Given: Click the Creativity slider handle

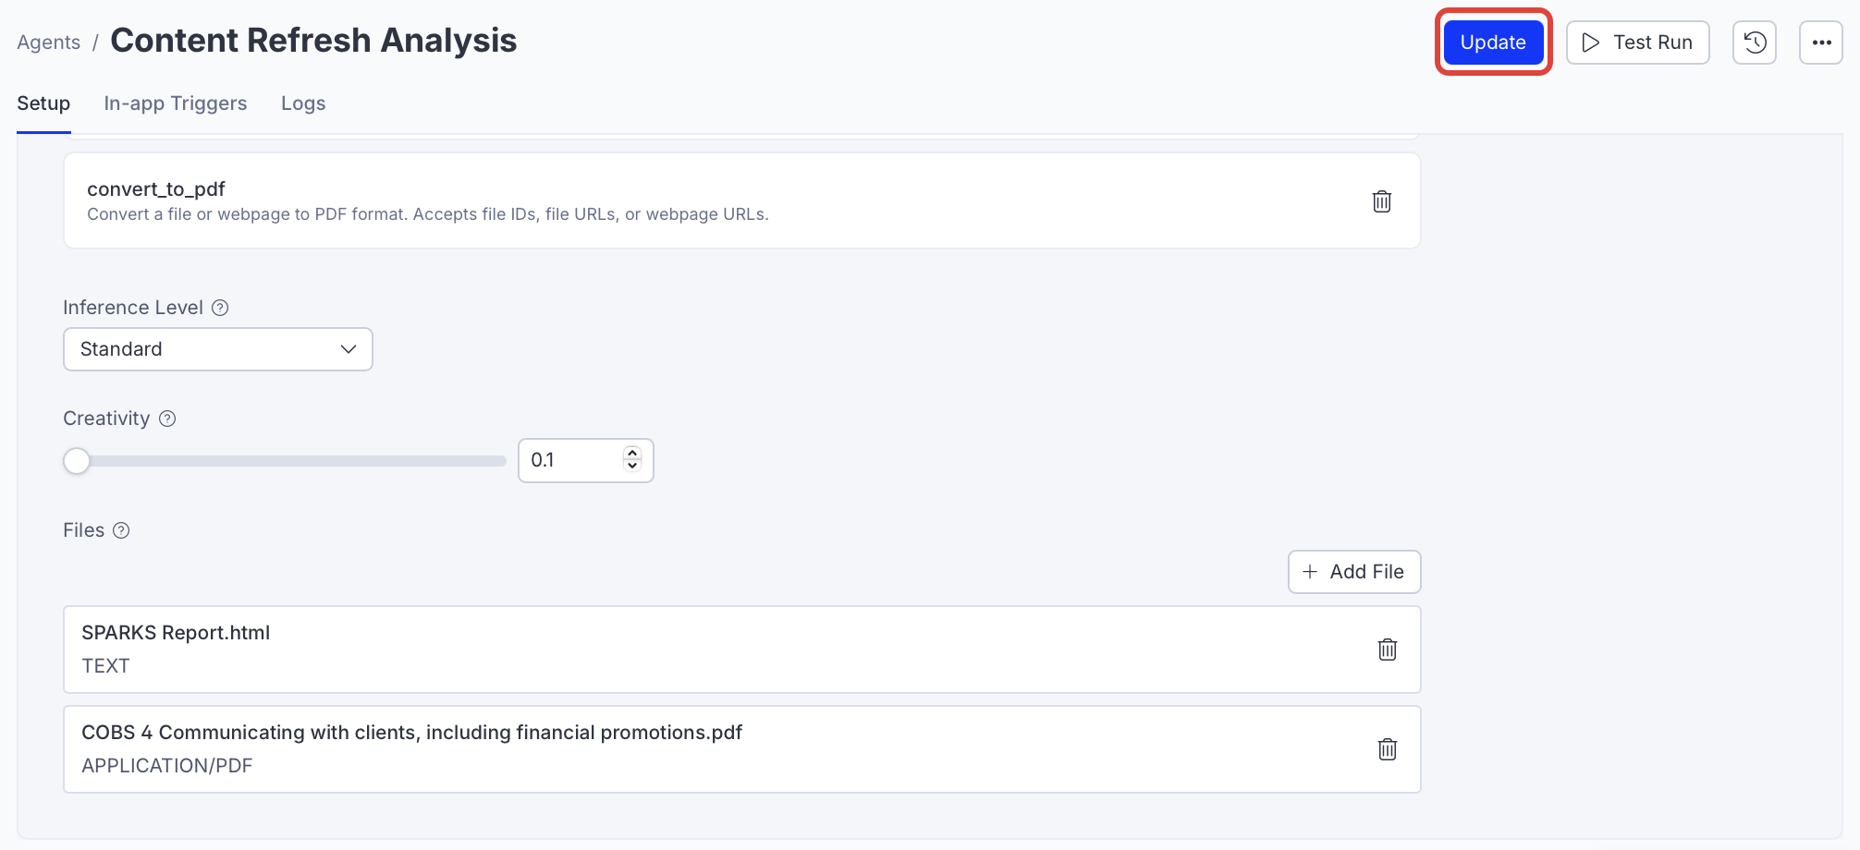Looking at the screenshot, I should coord(77,461).
